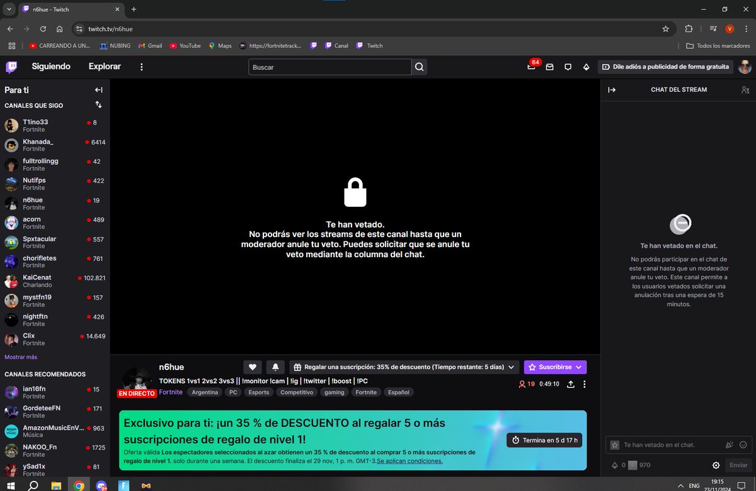Click the Chrome address bar URL
The height and width of the screenshot is (491, 756).
click(x=110, y=29)
